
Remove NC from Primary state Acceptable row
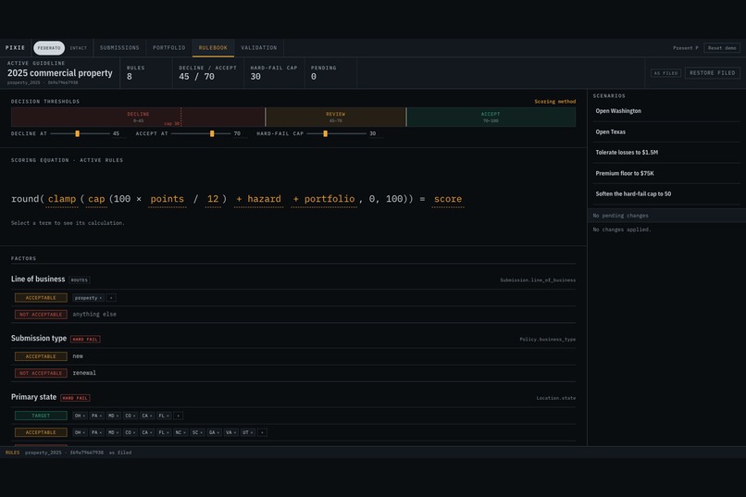(x=184, y=433)
